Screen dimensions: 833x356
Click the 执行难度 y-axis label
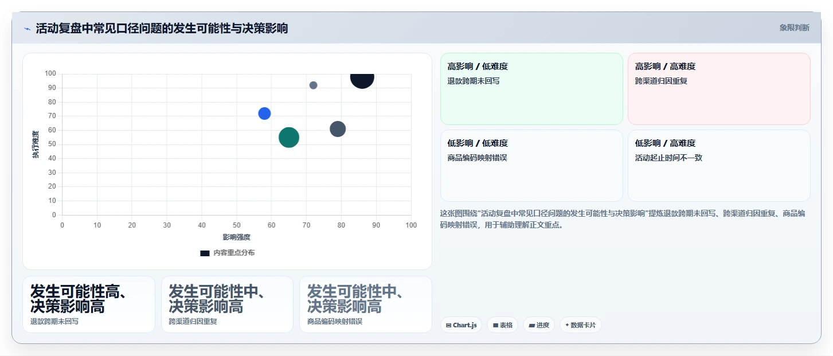(x=36, y=144)
